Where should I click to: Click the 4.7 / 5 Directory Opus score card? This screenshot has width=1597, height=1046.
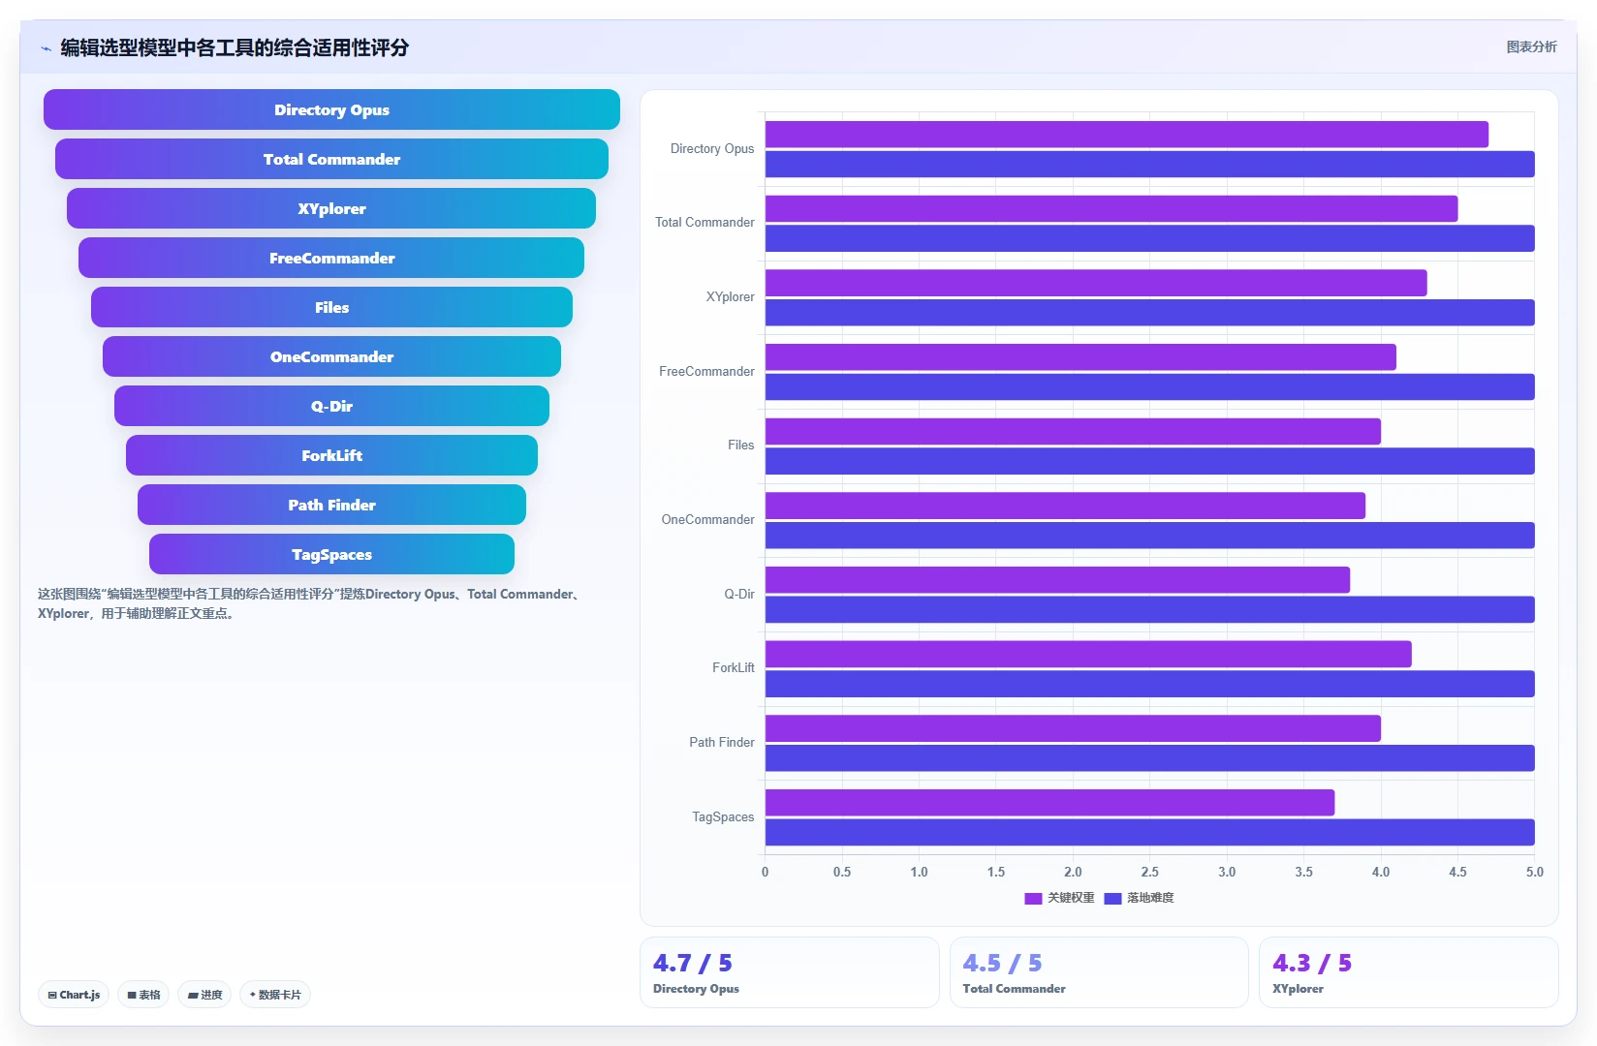790,972
